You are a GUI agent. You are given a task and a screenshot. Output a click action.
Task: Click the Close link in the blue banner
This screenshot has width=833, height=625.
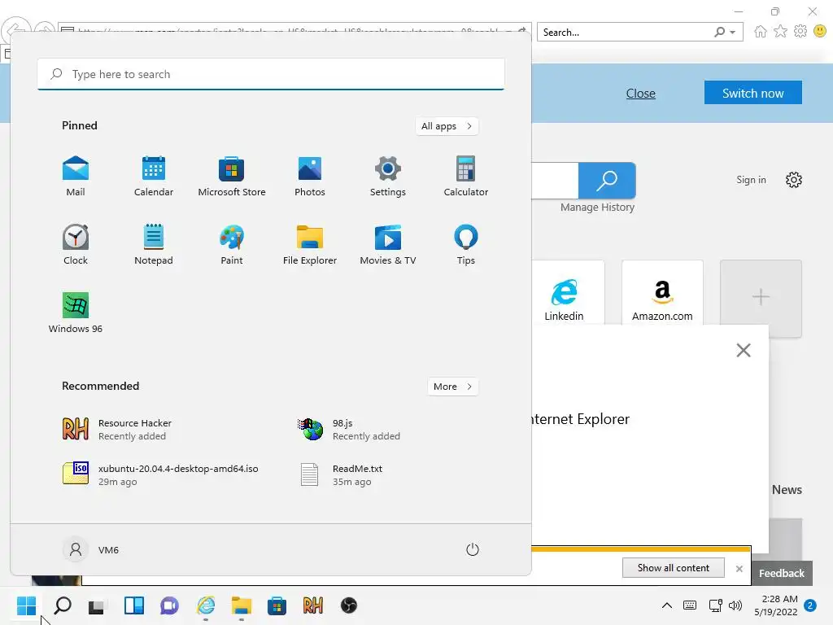[640, 94]
